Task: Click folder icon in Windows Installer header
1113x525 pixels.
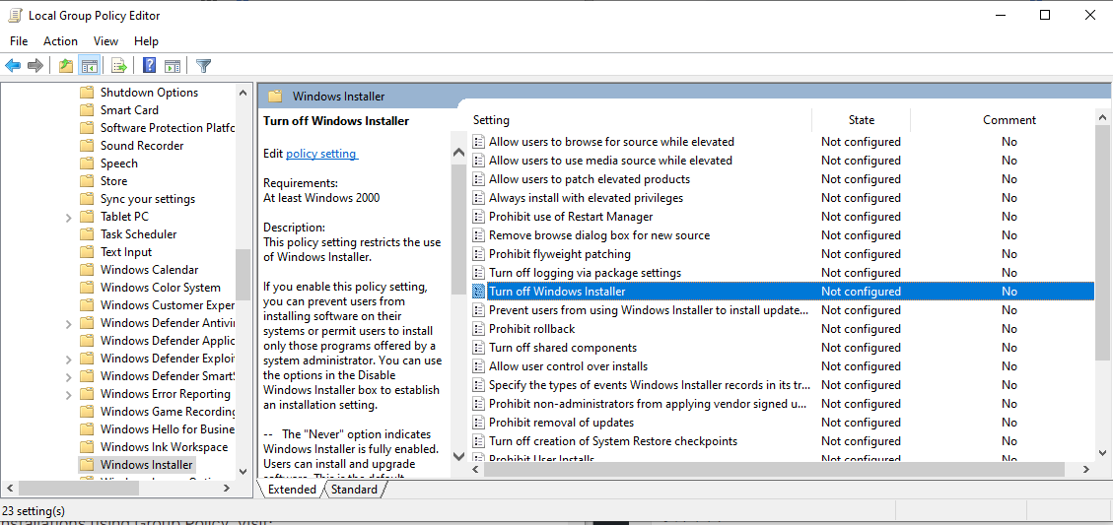Action: (275, 97)
